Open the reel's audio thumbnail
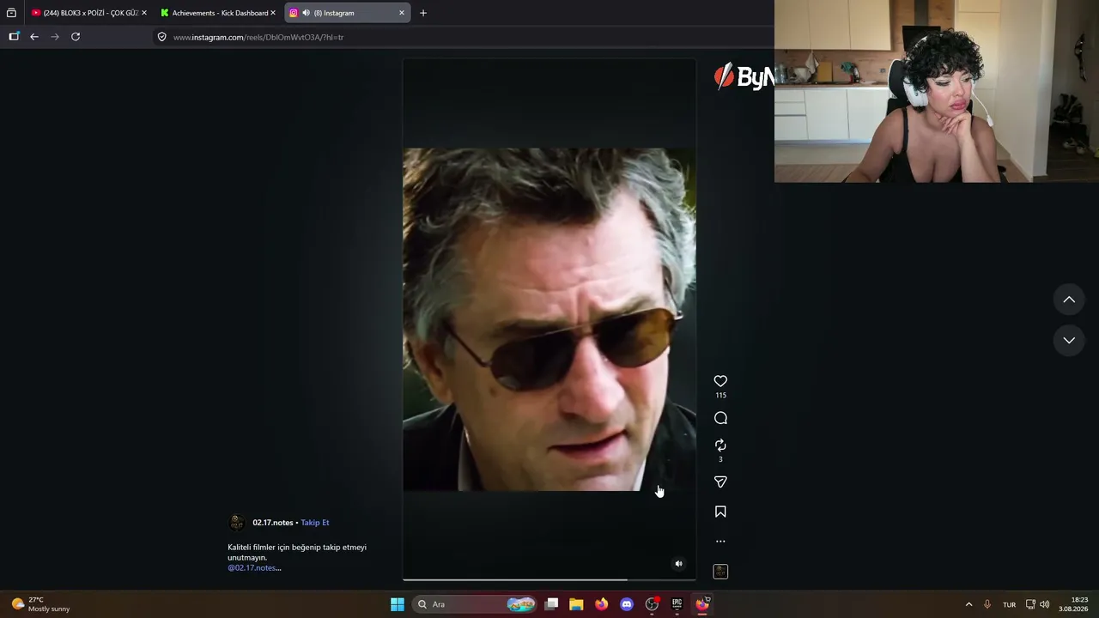This screenshot has width=1099, height=618. pos(720,572)
